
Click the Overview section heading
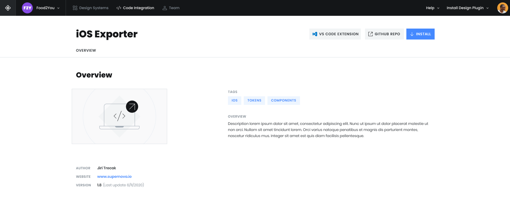click(x=94, y=75)
